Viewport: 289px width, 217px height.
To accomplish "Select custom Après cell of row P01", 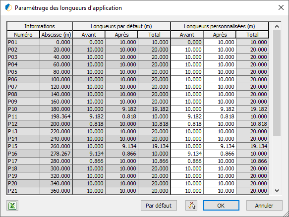I will [220, 42].
